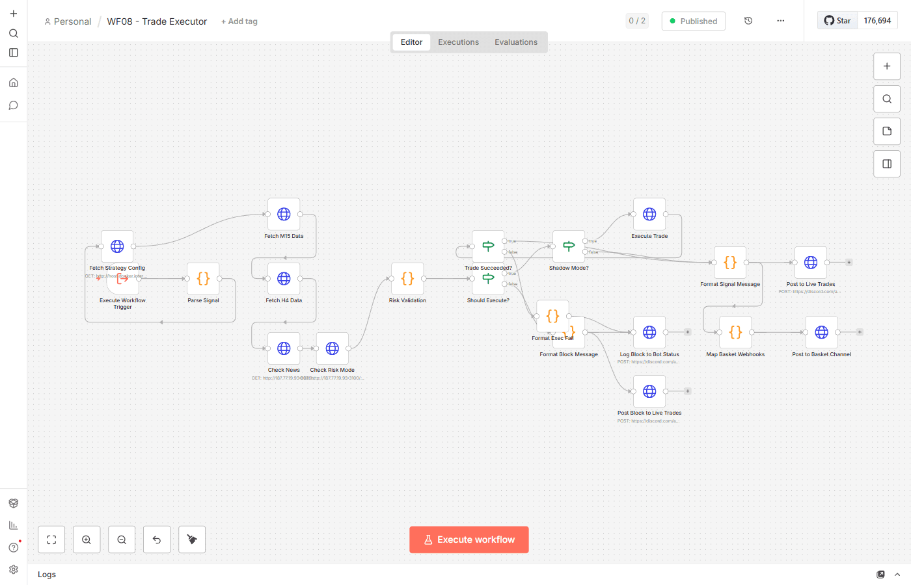
Task: Click the zoom out magnifier icon
Action: [x=122, y=539]
